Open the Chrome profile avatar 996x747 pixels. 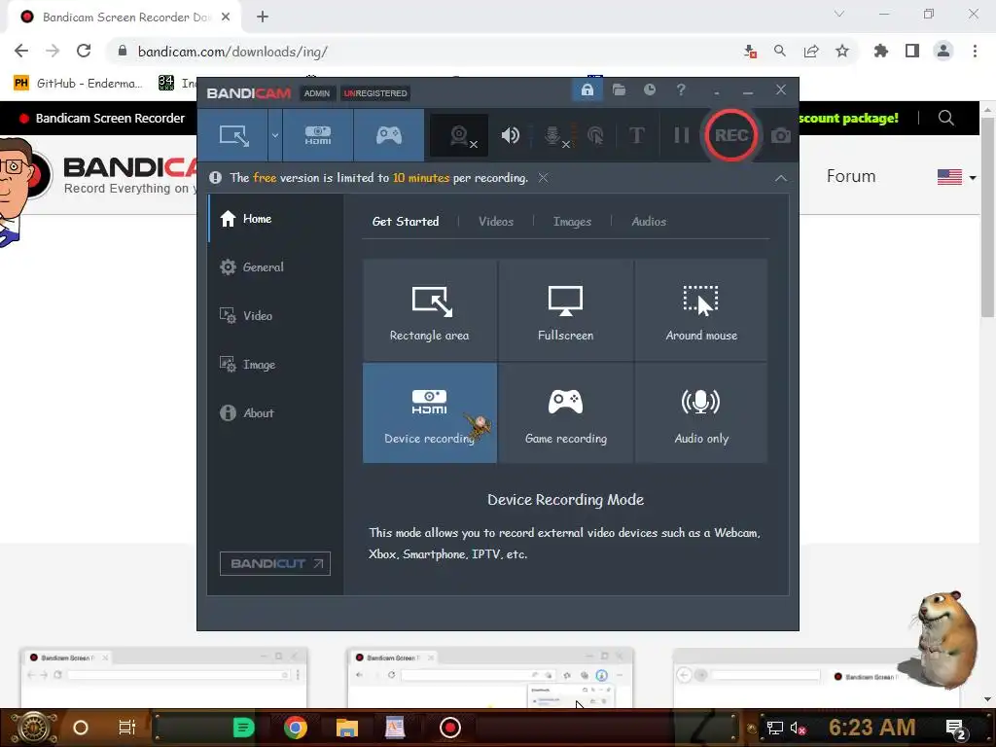point(943,51)
